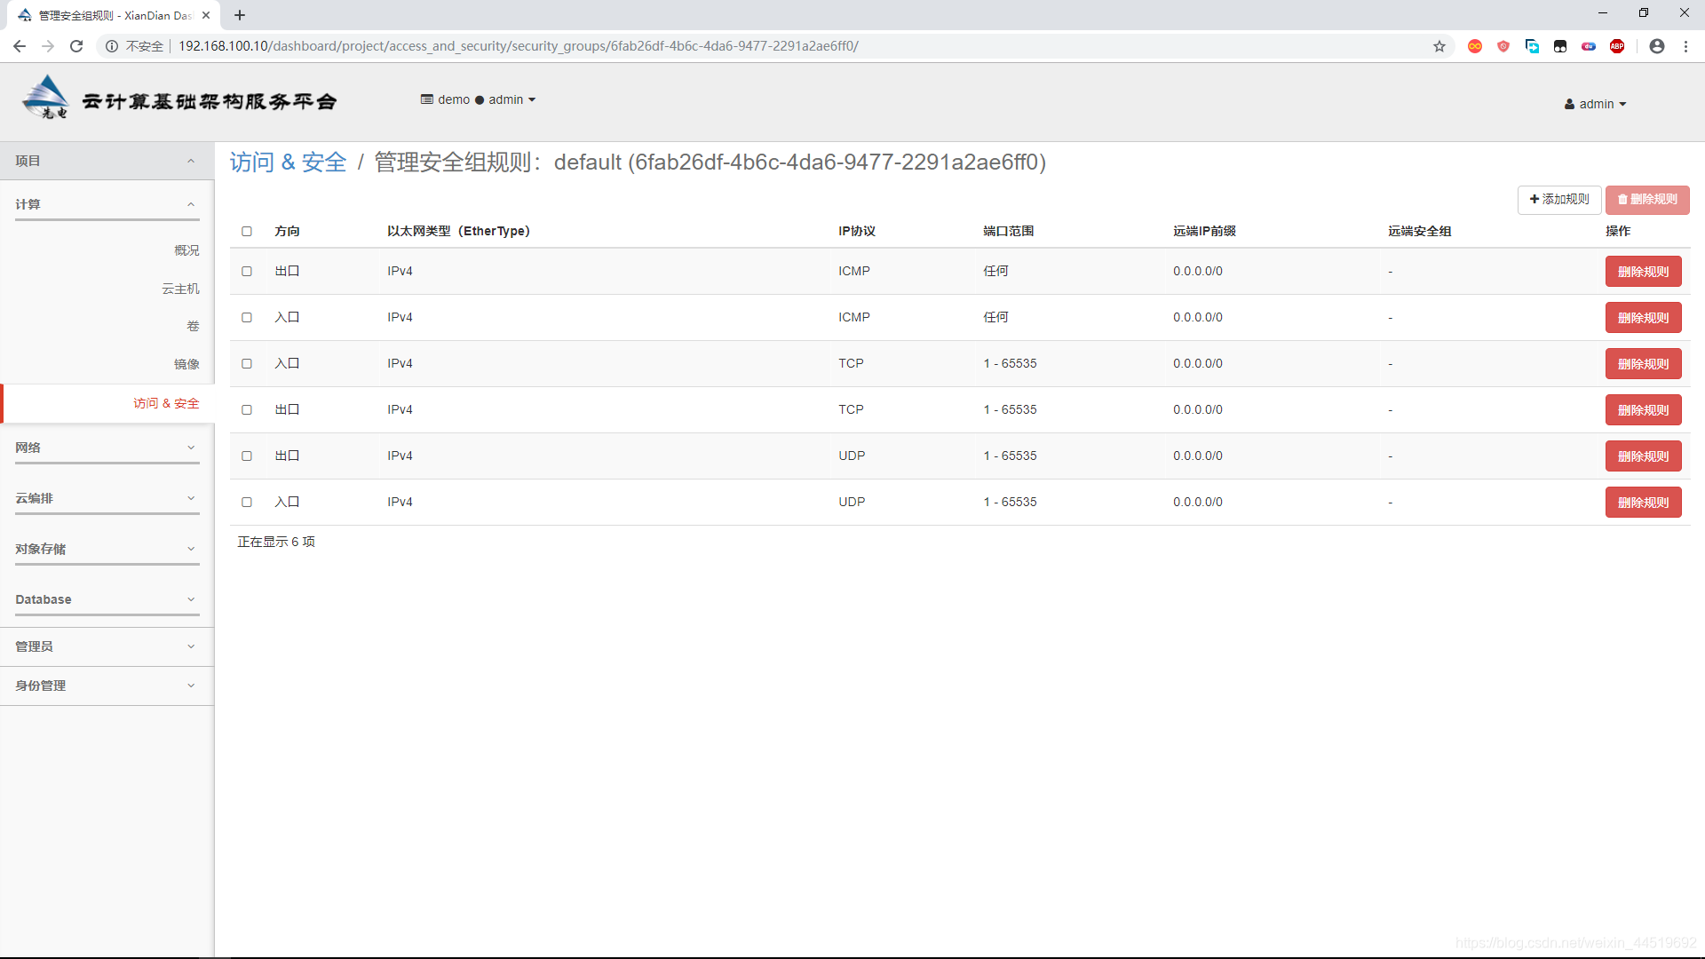The image size is (1705, 959).
Task: Check the 入口 ICMP rule checkbox
Action: 247,318
